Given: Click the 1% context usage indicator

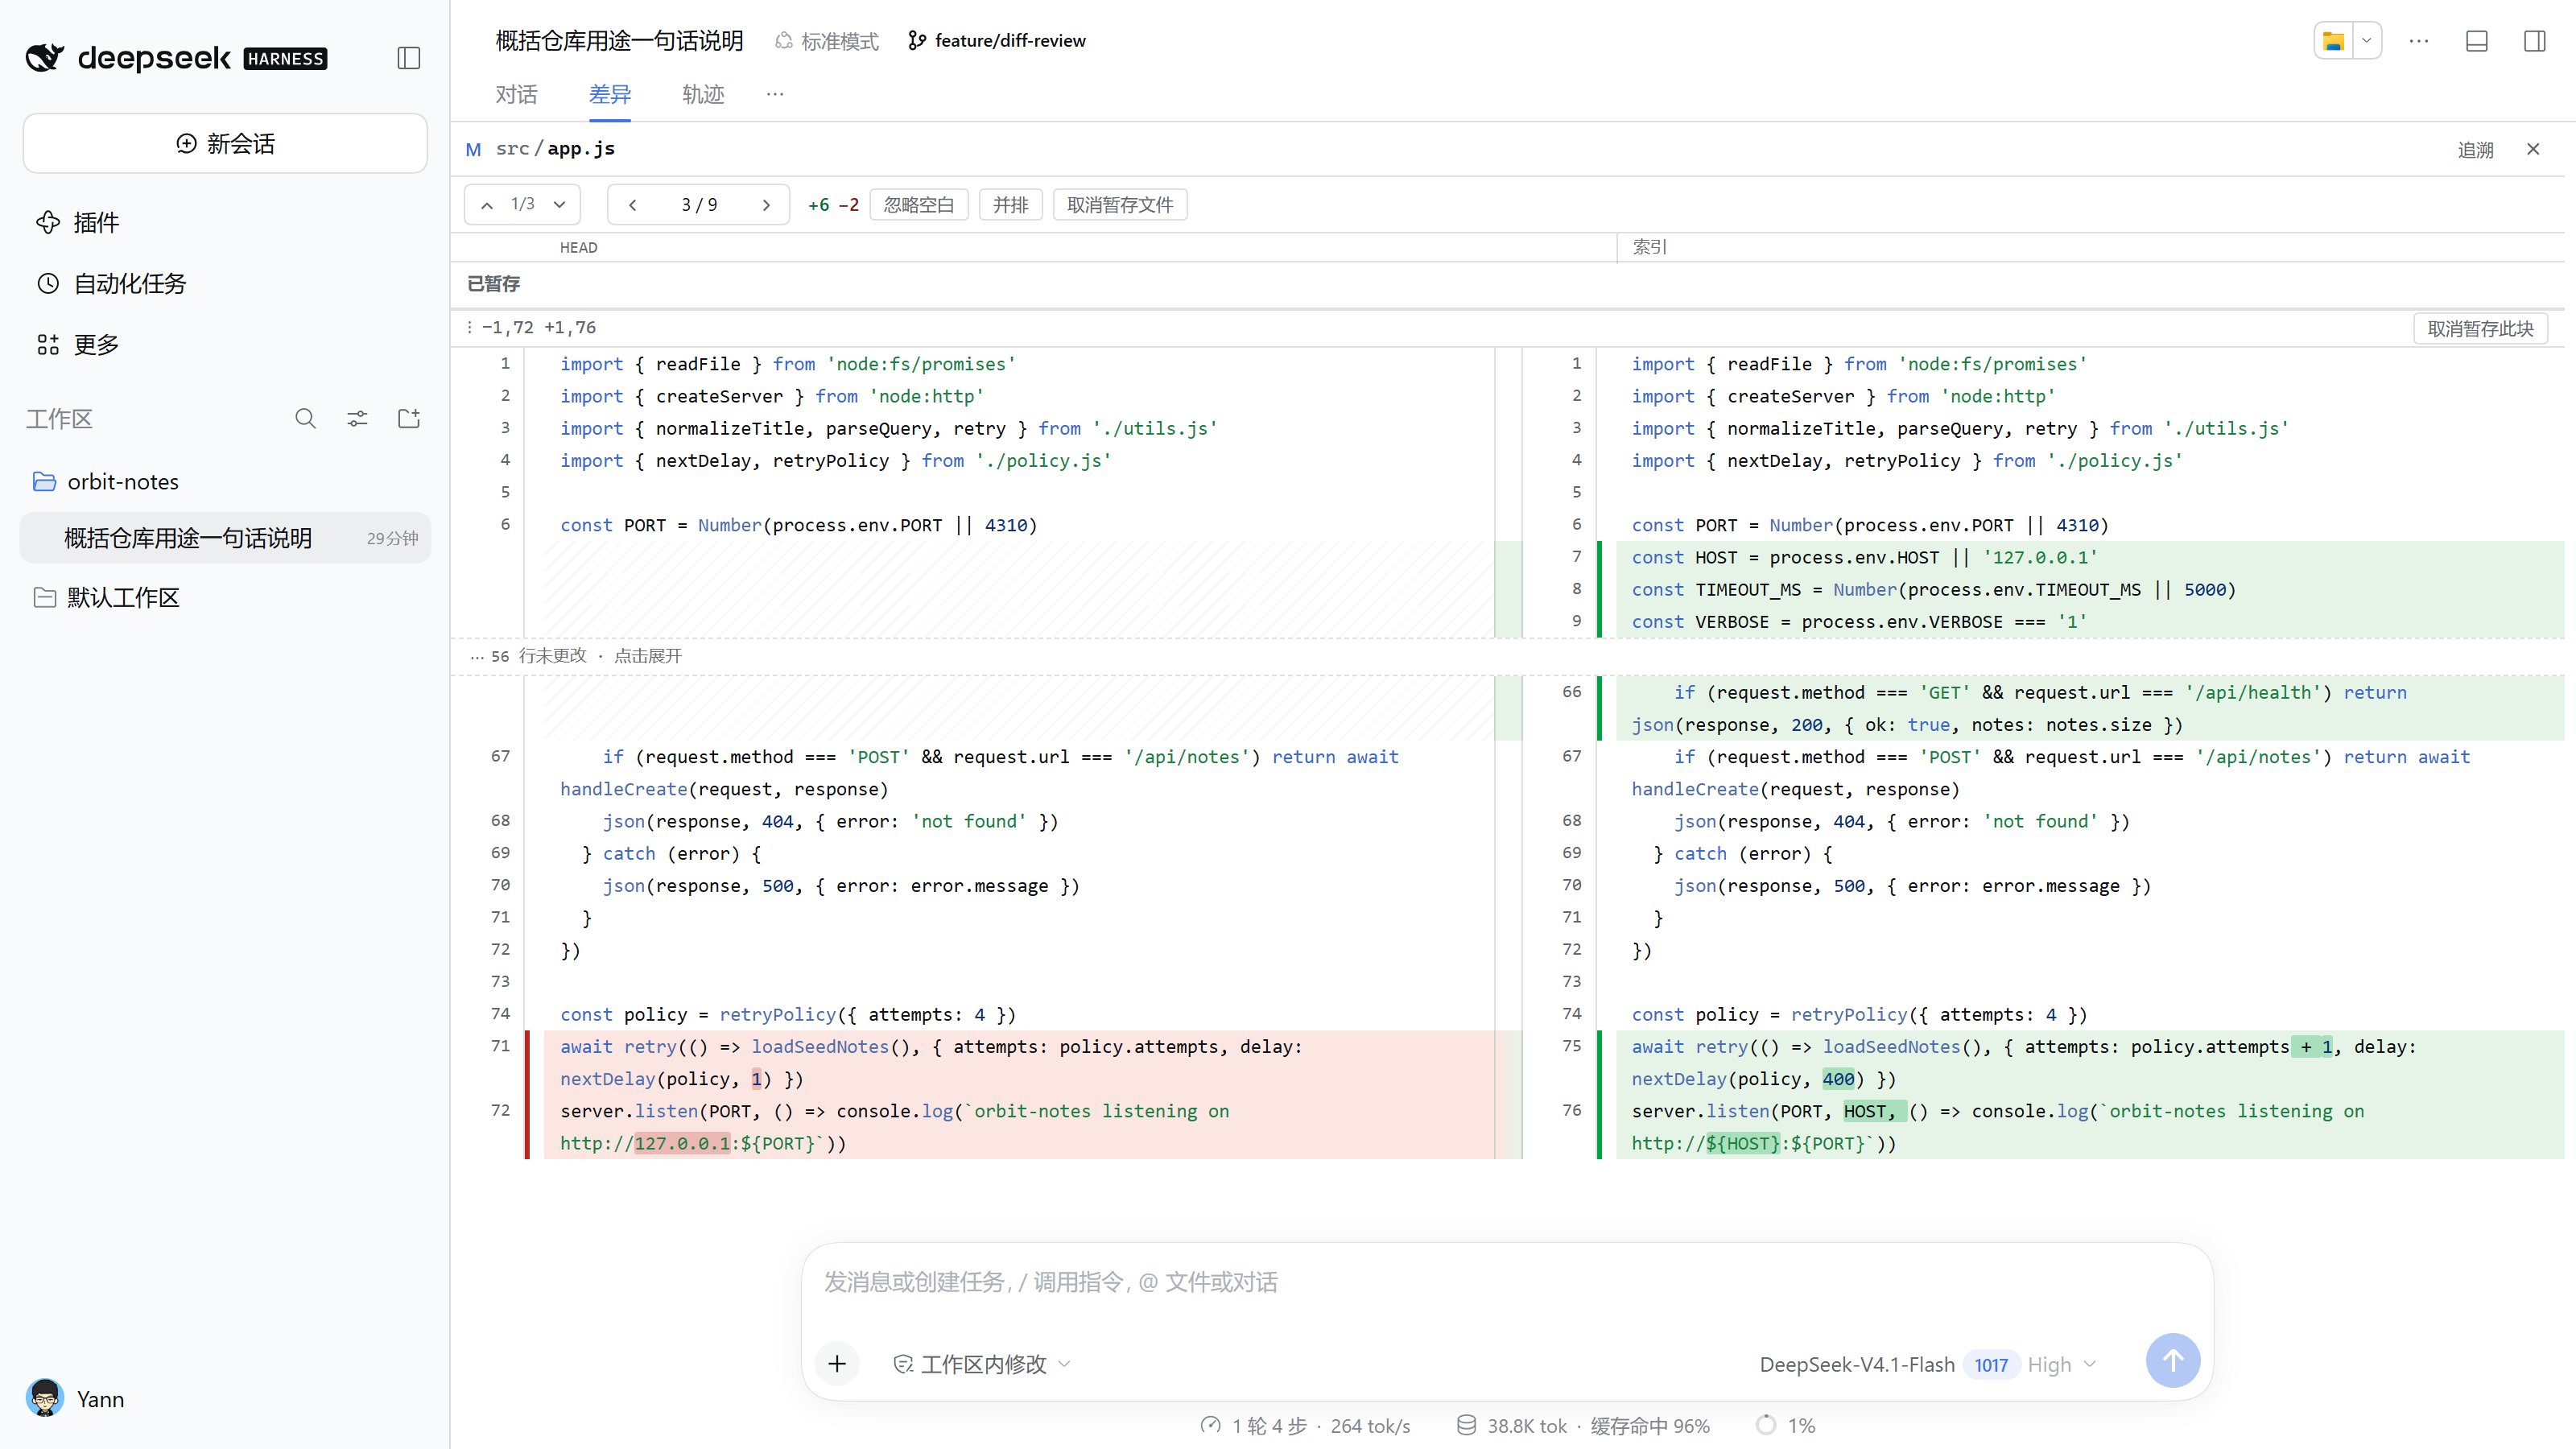Looking at the screenshot, I should pos(1786,1425).
